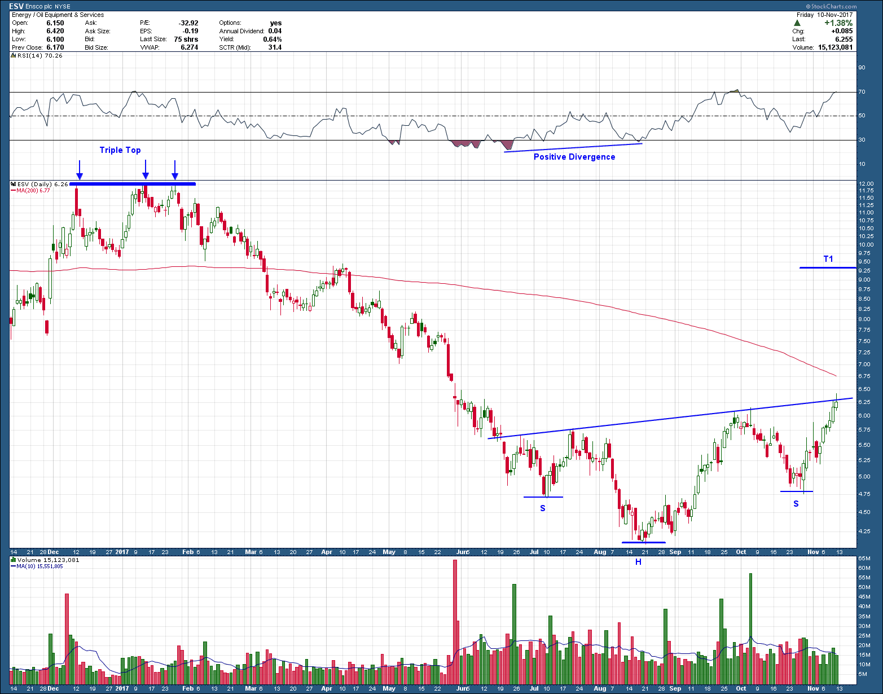Click the small icon before RSI(14) label
The image size is (883, 694).
(14, 55)
